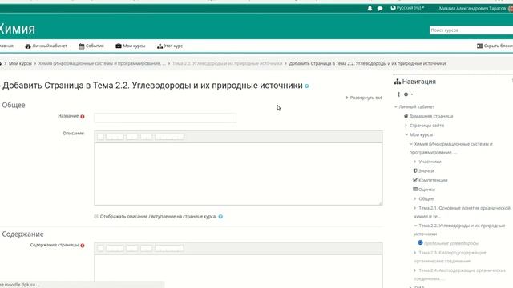The width and height of the screenshot is (513, 288).
Task: Click move icon in Навигация block
Action: point(398,94)
